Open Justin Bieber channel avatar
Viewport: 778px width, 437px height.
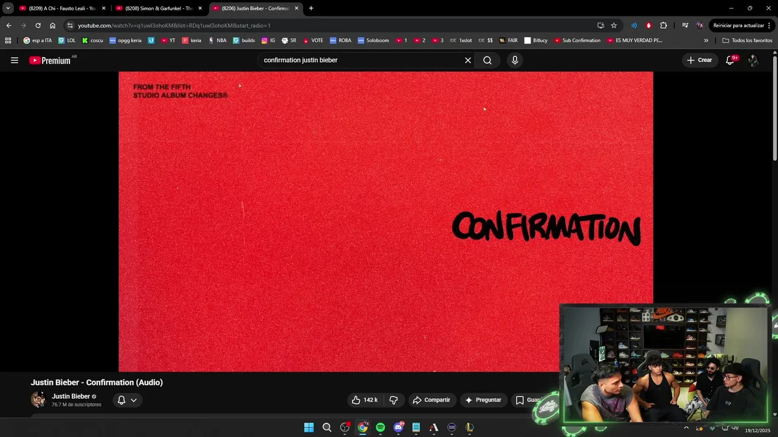coord(38,399)
